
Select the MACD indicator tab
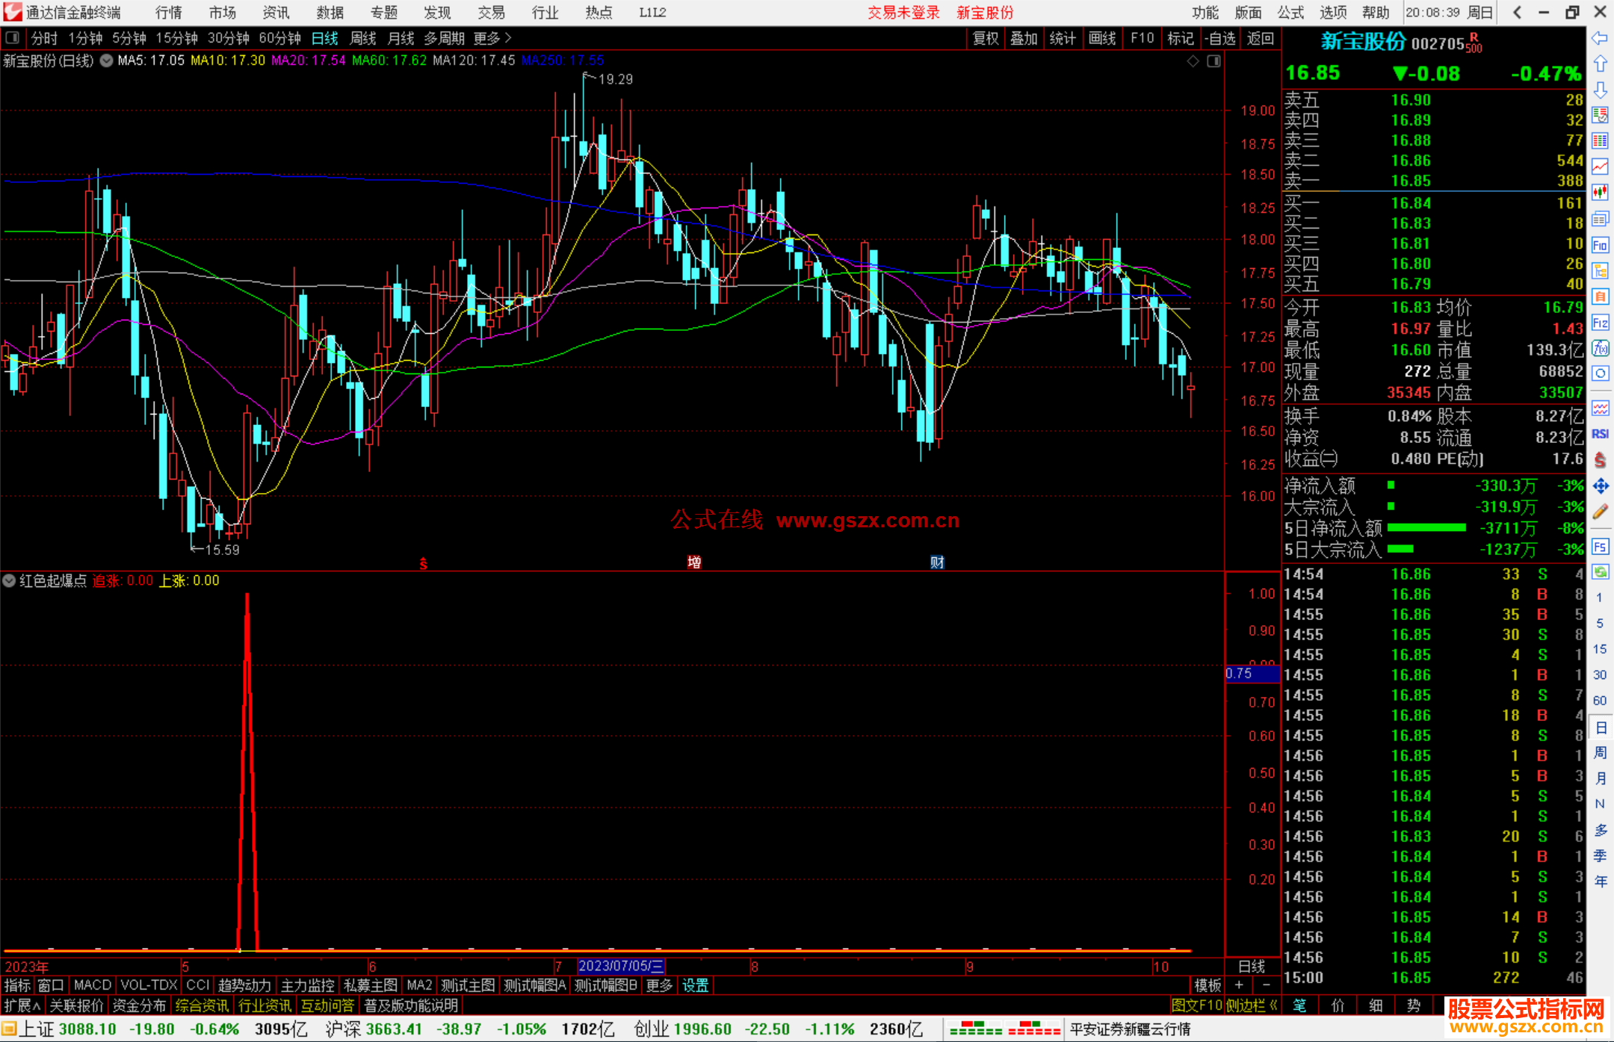click(92, 985)
